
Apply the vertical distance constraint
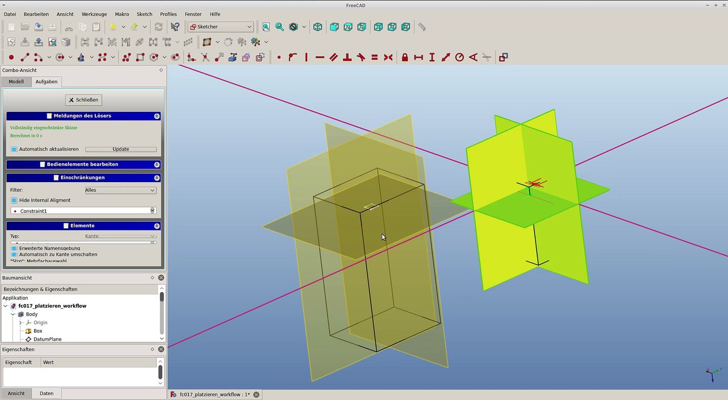click(432, 57)
